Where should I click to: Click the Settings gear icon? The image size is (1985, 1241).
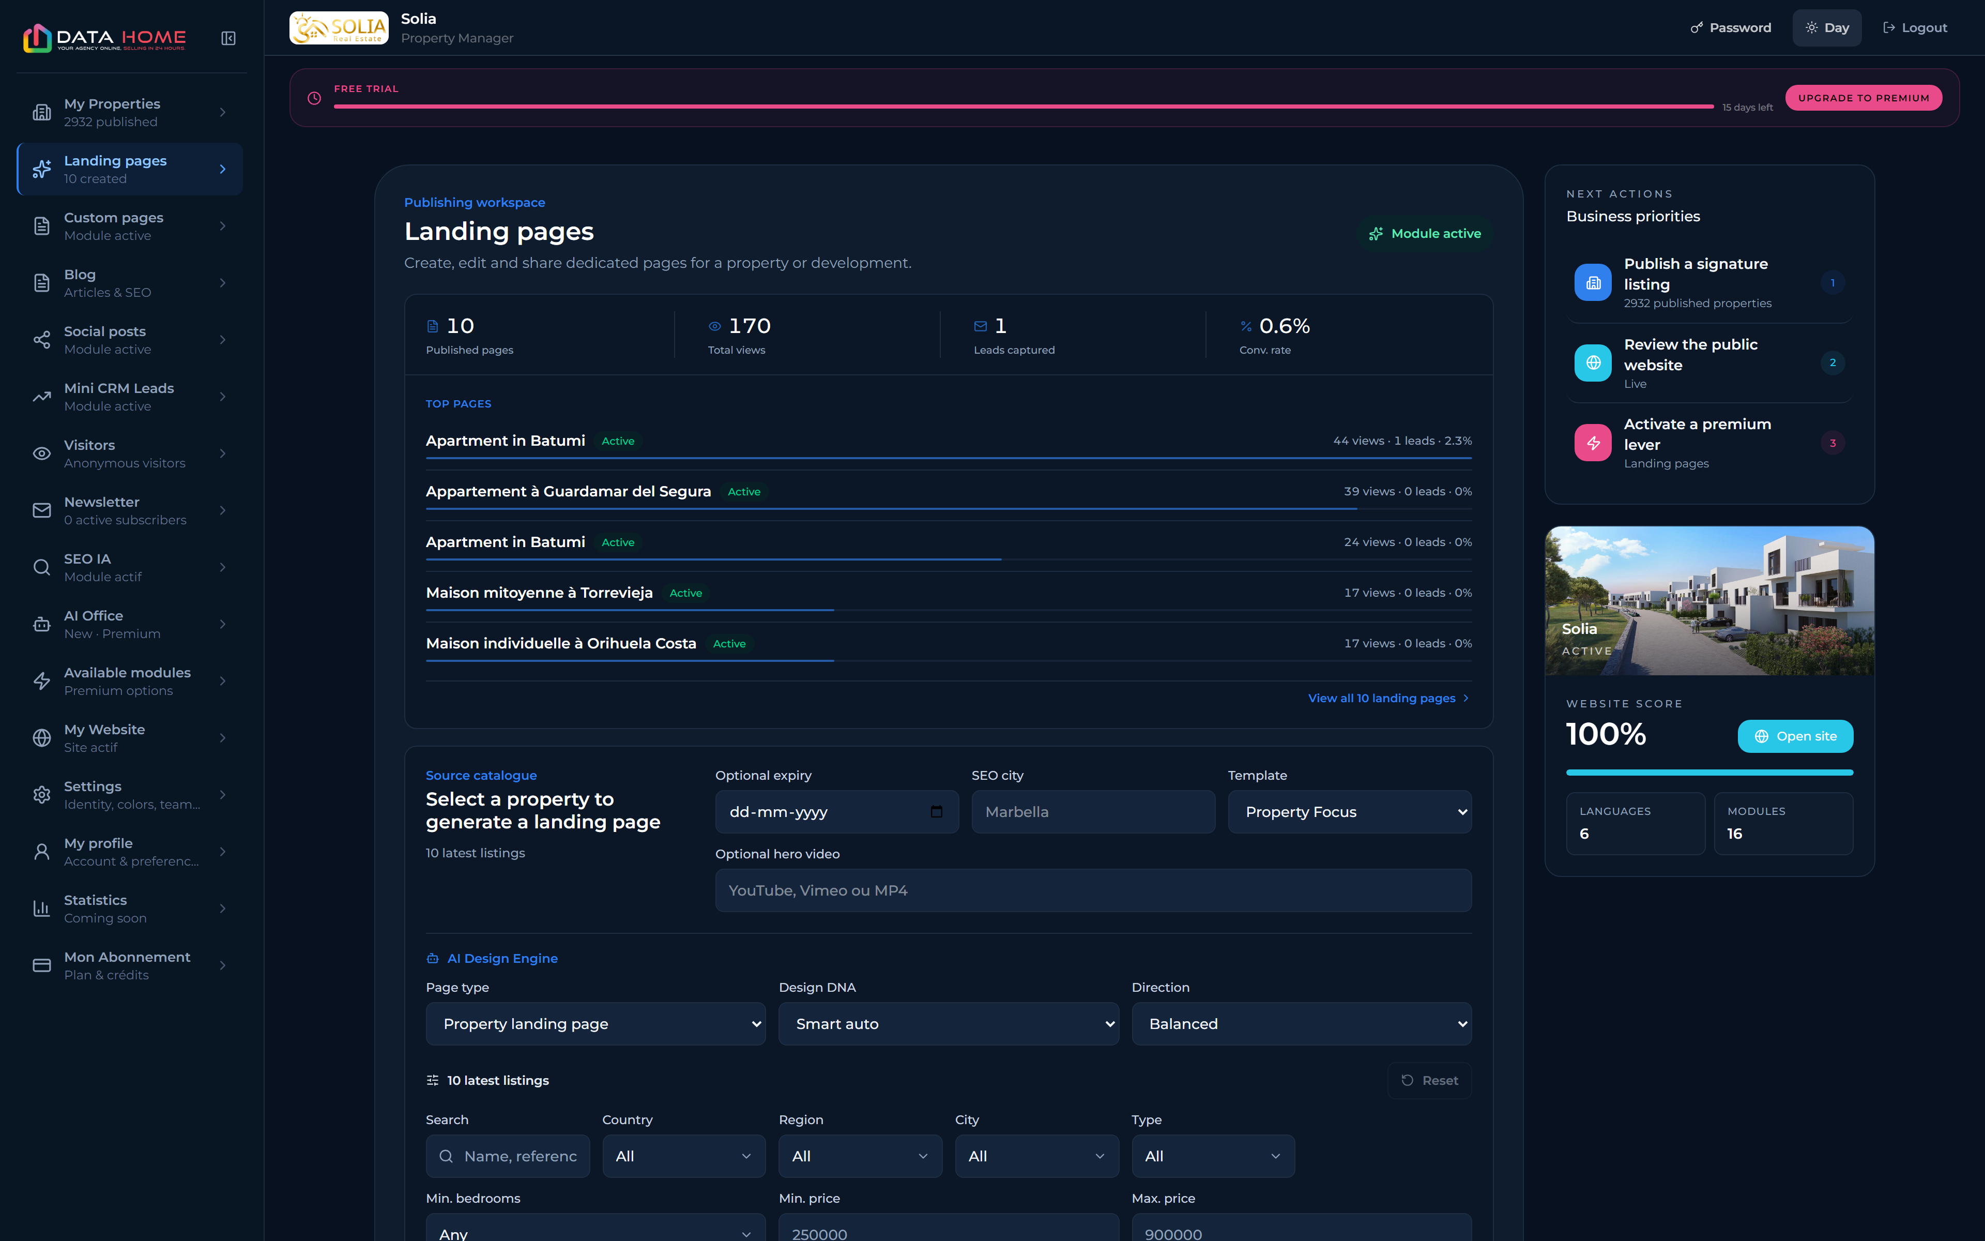point(42,795)
